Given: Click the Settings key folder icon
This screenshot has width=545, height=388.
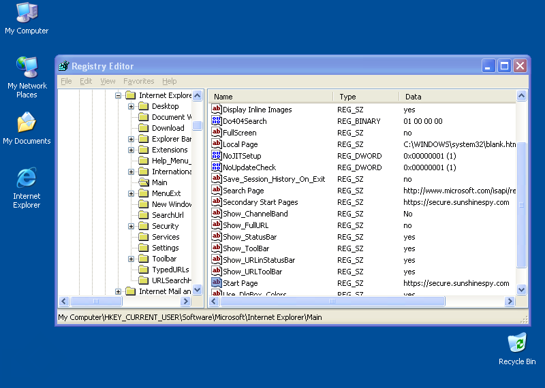Looking at the screenshot, I should tap(144, 248).
